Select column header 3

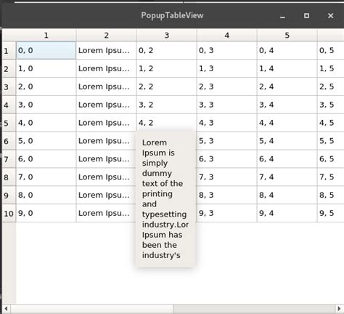(x=167, y=36)
